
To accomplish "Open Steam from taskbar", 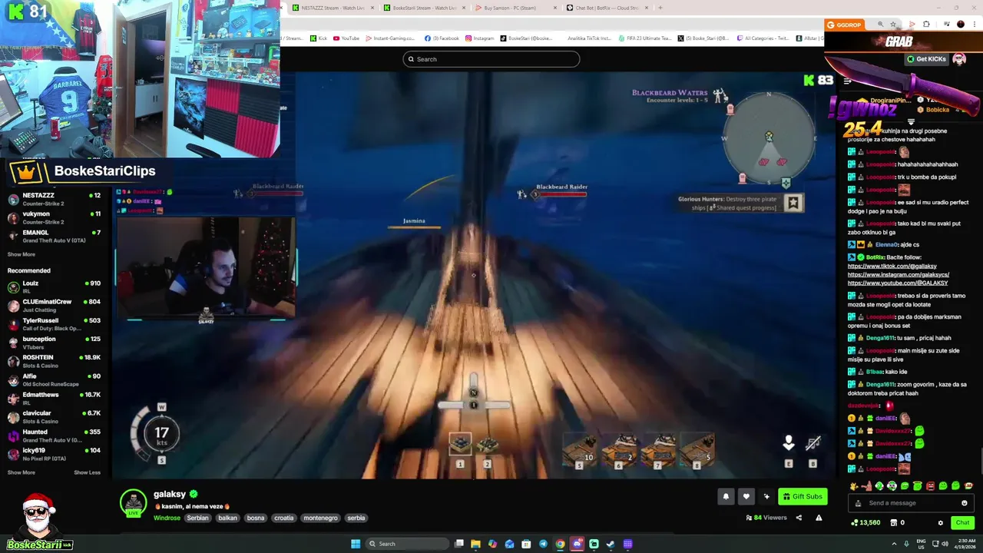I will click(x=611, y=544).
